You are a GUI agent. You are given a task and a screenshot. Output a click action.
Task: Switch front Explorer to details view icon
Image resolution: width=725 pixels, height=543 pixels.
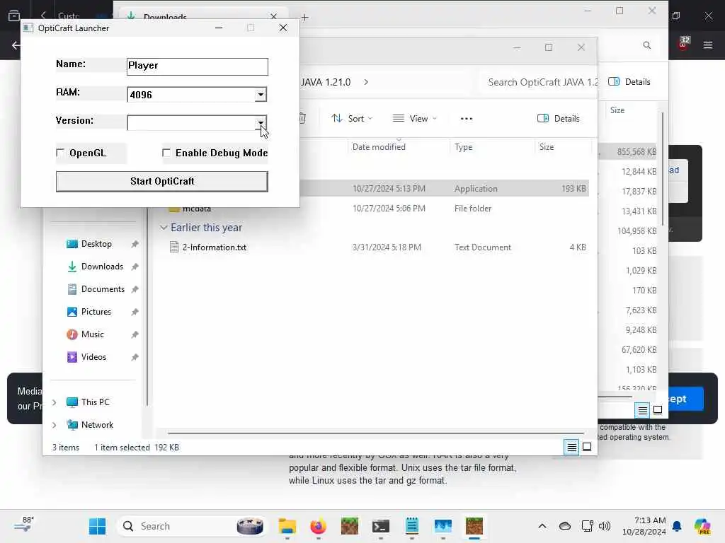pos(571,447)
